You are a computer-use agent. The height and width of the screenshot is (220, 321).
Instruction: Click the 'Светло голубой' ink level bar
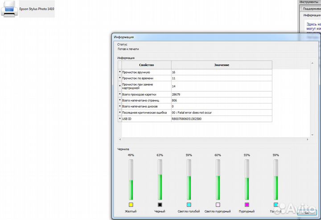(189, 180)
